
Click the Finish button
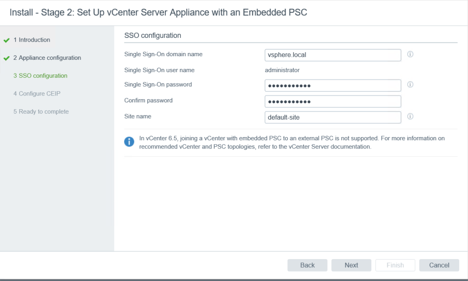[x=395, y=265]
